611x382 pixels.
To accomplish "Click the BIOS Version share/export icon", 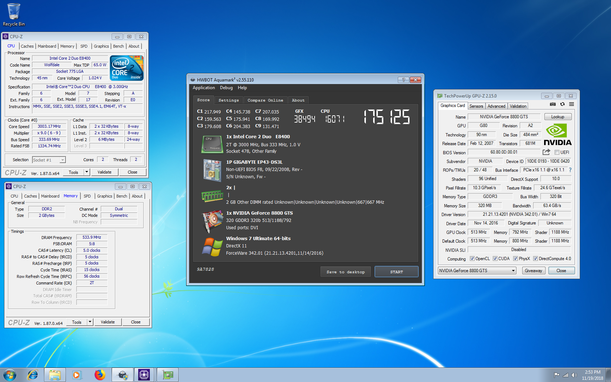I will tap(546, 152).
